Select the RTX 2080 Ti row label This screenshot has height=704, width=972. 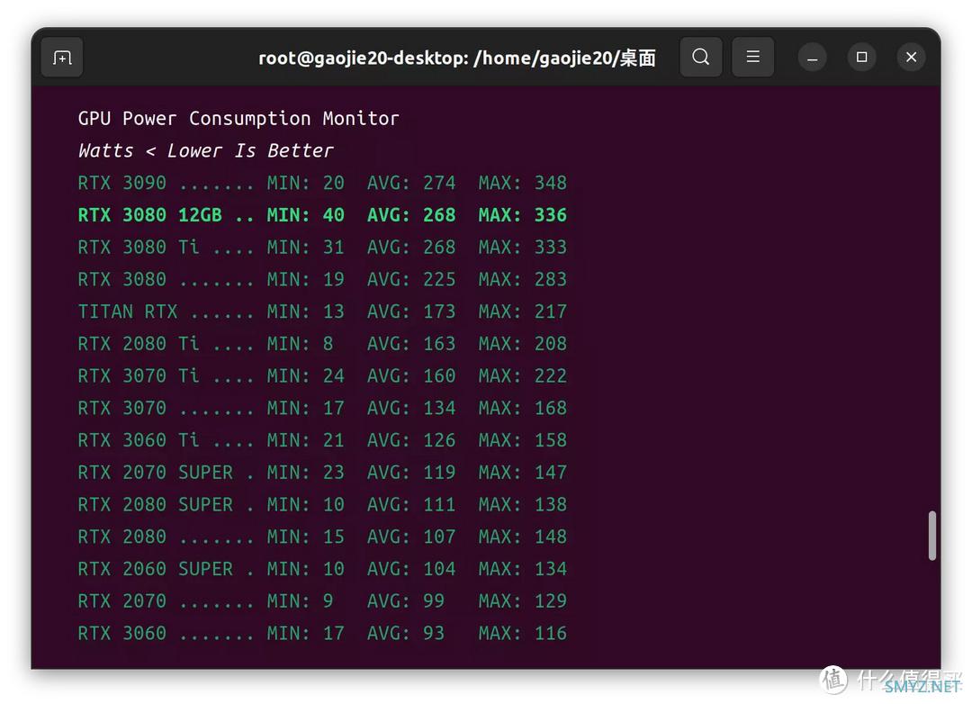point(139,344)
